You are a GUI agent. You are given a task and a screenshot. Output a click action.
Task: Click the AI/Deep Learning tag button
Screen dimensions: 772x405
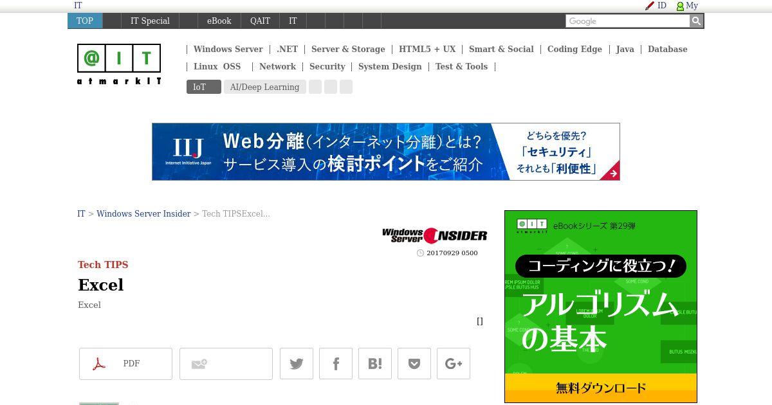(x=264, y=87)
